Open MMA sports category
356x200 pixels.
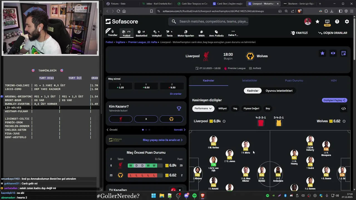202,33
